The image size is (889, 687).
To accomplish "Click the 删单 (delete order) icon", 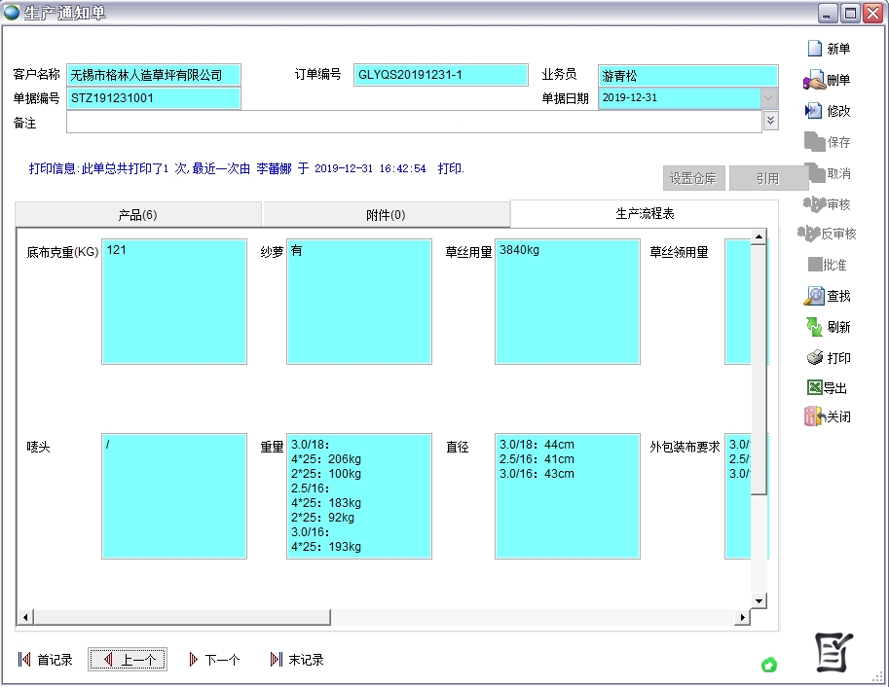I will coord(814,80).
